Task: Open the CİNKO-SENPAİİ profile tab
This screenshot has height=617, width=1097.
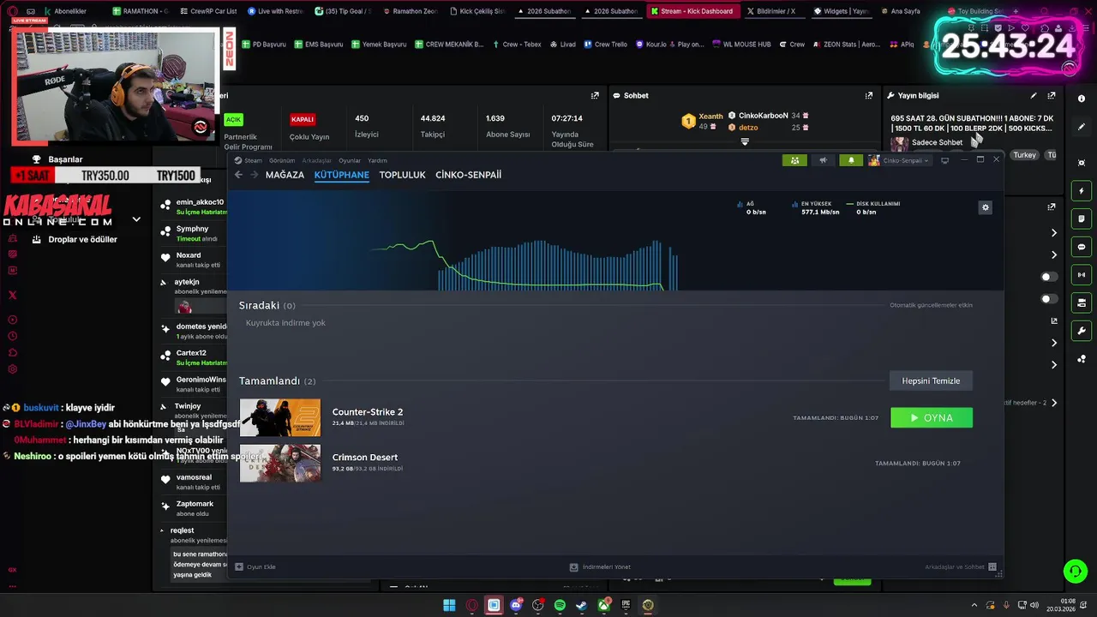Action: click(x=468, y=175)
